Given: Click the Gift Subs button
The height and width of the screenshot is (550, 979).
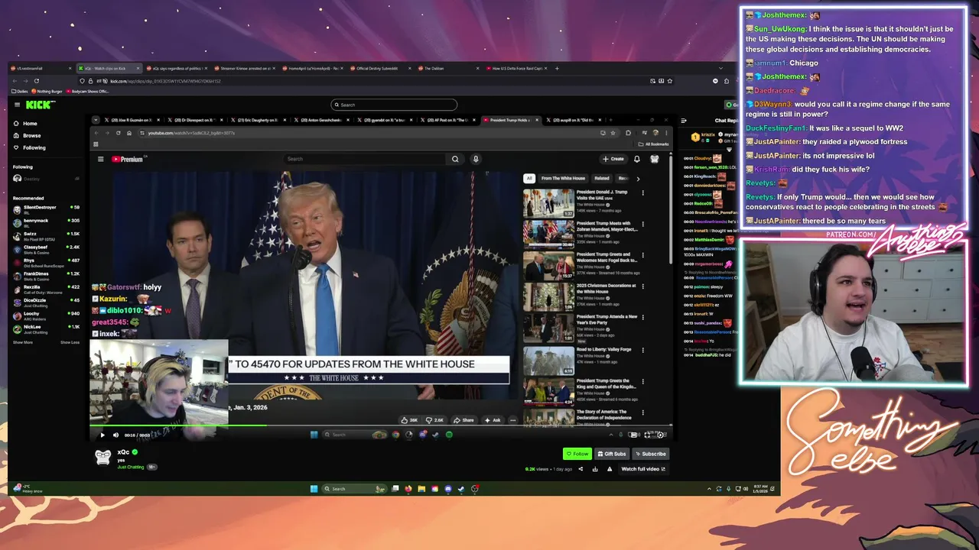Looking at the screenshot, I should [611, 454].
